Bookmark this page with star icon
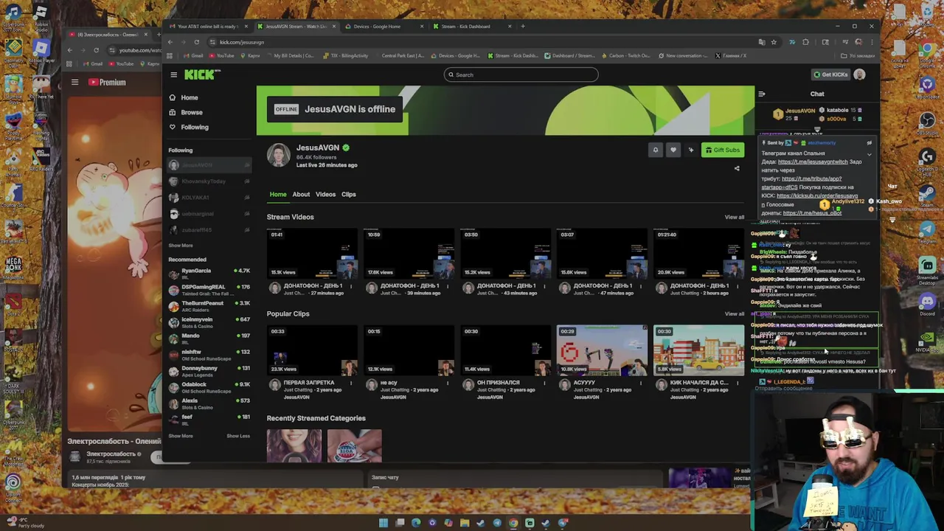 (774, 42)
